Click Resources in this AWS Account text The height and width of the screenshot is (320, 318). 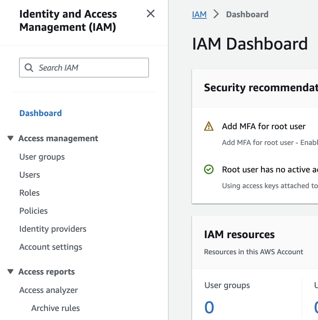(253, 252)
